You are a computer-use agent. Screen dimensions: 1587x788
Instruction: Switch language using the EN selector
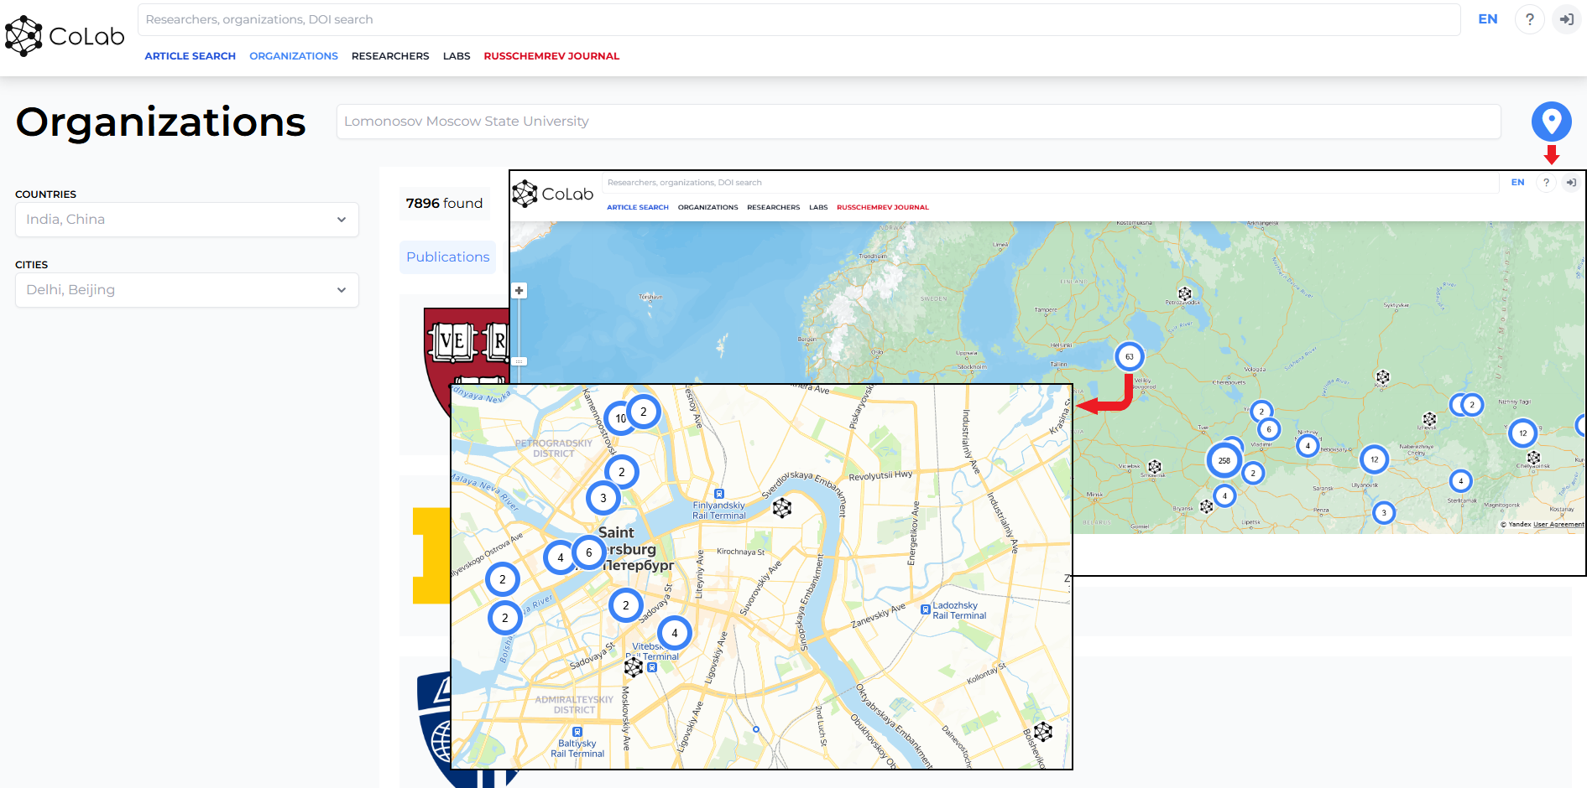point(1487,19)
